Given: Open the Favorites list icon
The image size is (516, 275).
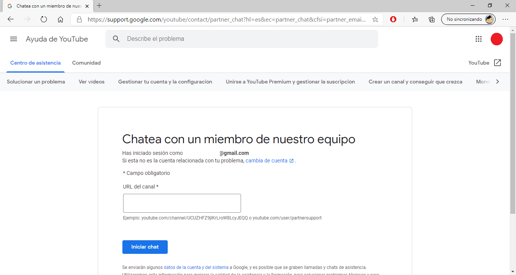Looking at the screenshot, I should tap(415, 19).
